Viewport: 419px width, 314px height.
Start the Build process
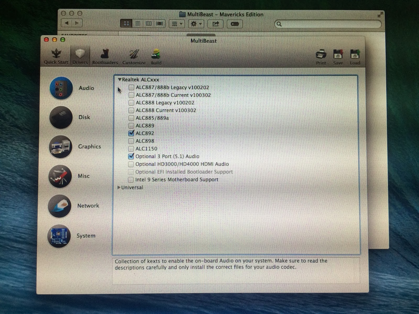pos(156,55)
